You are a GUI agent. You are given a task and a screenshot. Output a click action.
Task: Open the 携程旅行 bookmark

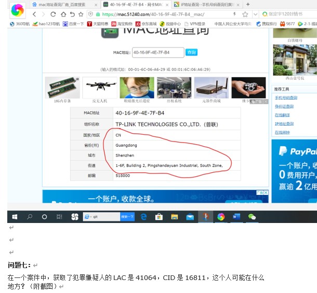click(x=267, y=24)
